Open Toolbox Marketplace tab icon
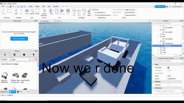This screenshot has width=184, height=103. pyautogui.click(x=5, y=55)
